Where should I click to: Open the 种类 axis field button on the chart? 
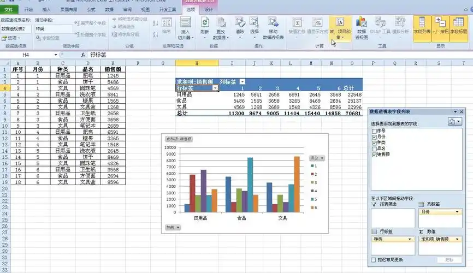coord(173,227)
